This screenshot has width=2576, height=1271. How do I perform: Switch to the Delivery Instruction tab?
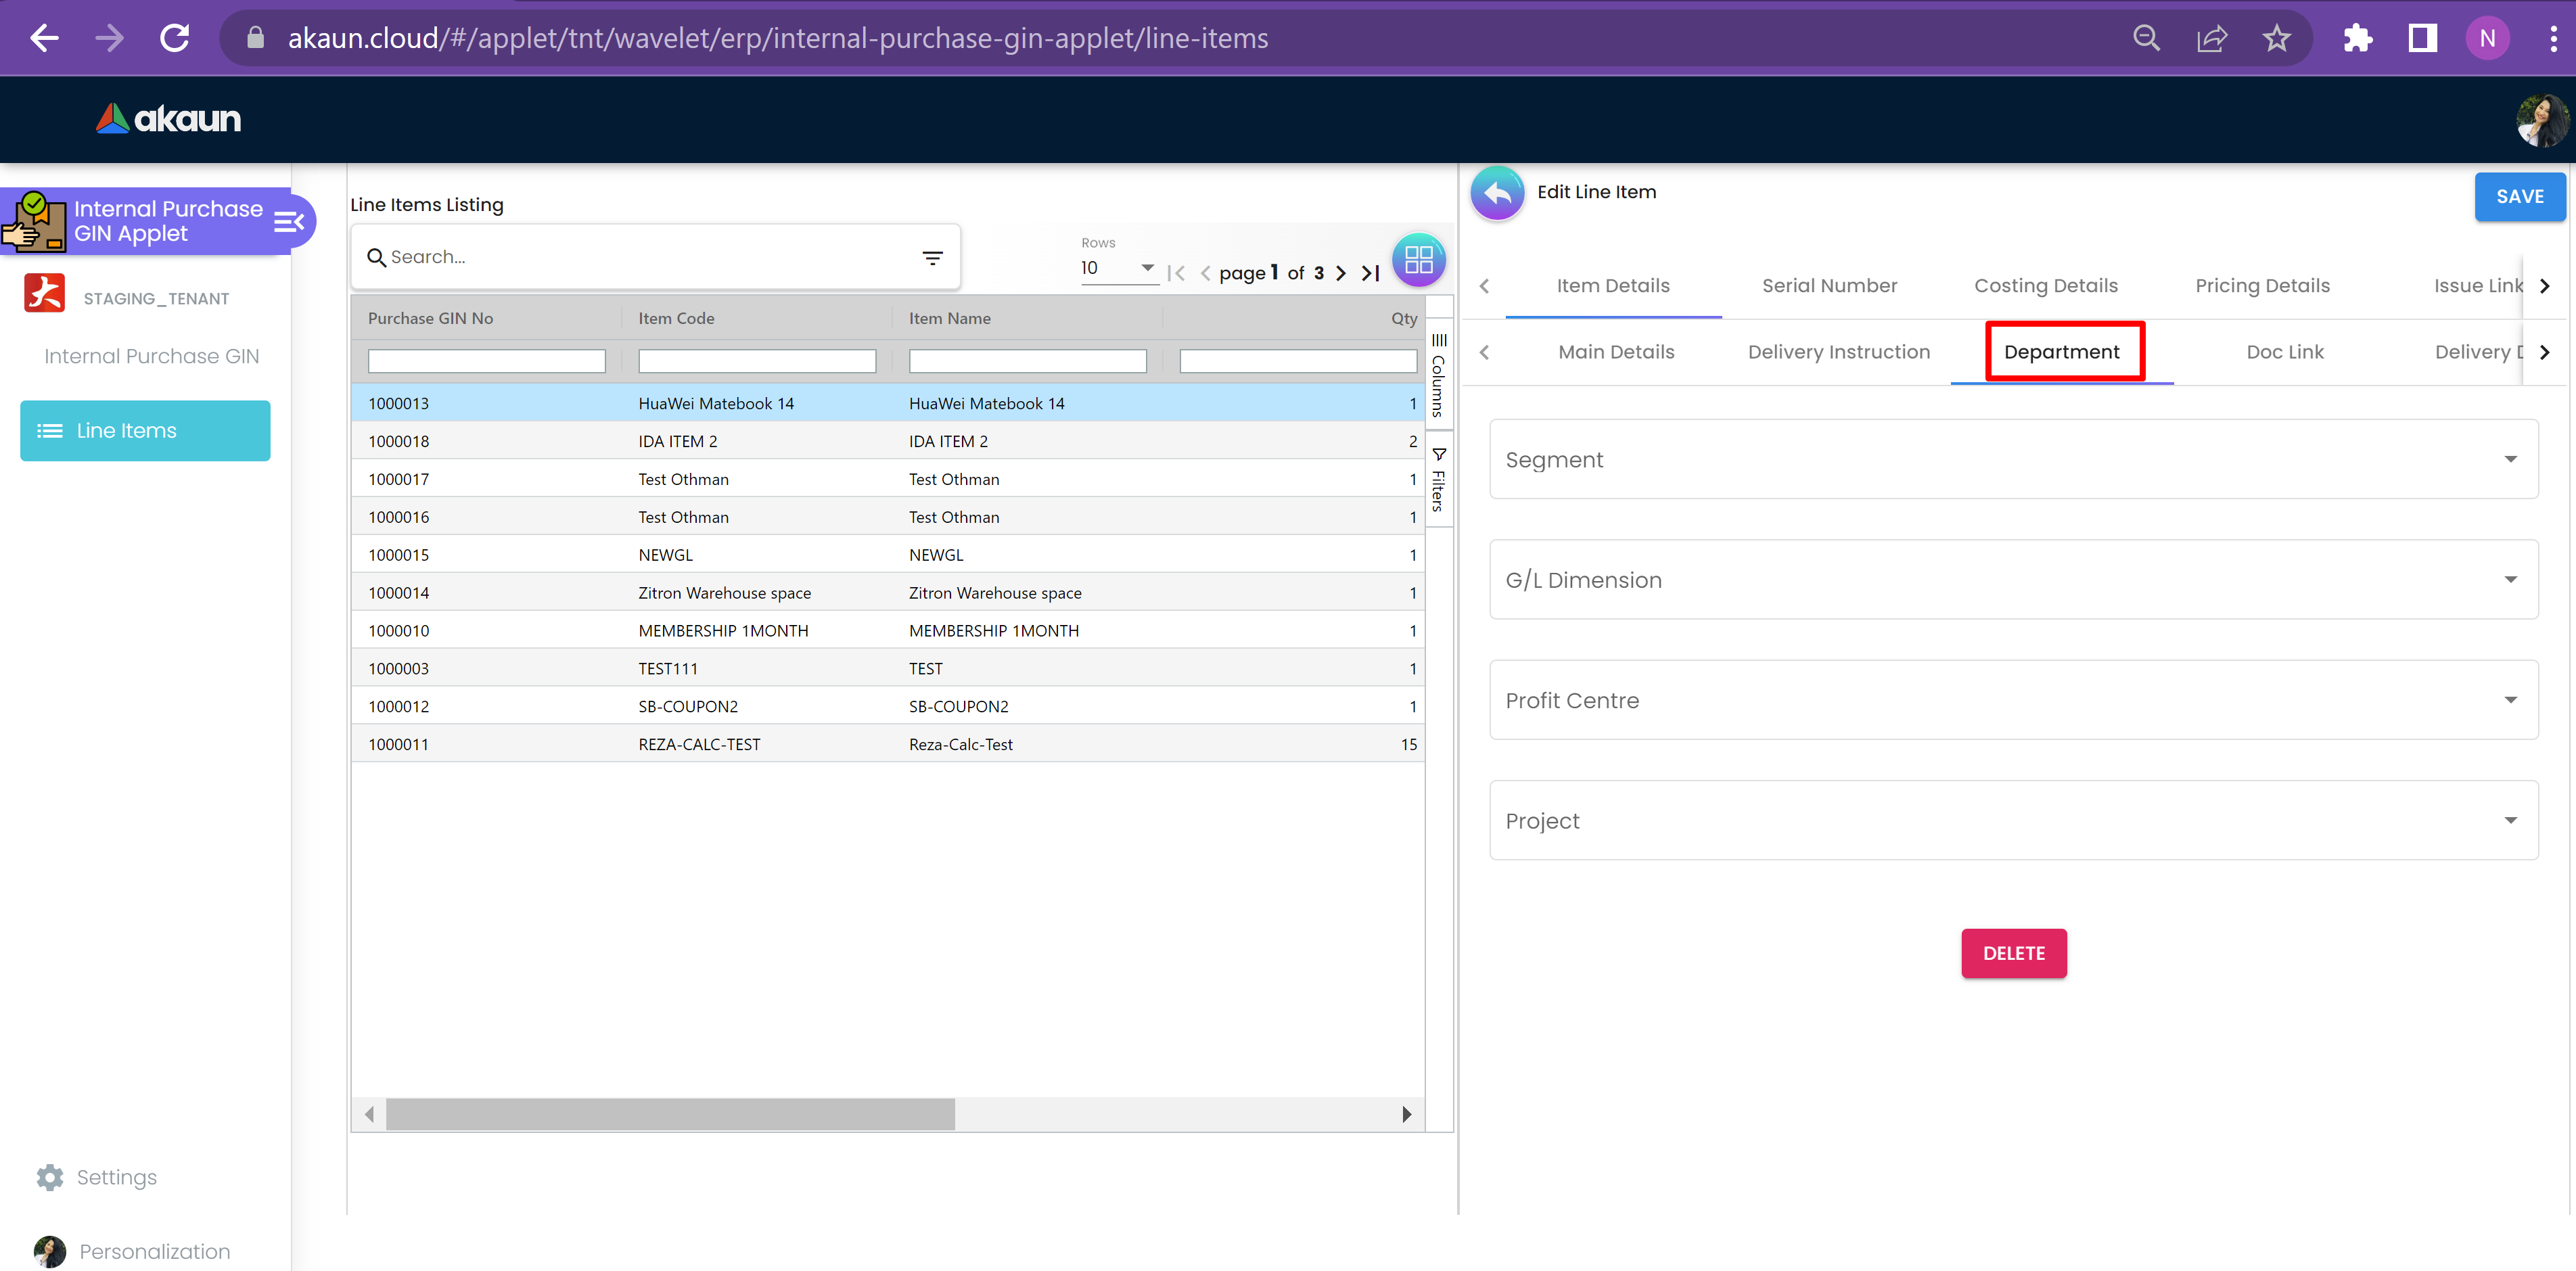(x=1838, y=352)
